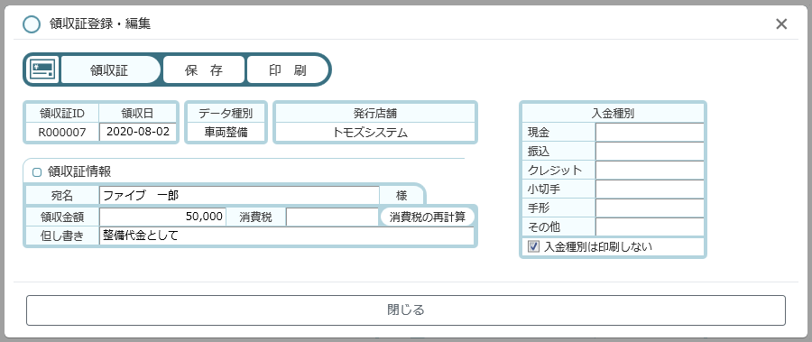The image size is (812, 342).
Task: Click the 但し書き field 整備代金として
Action: [x=286, y=236]
